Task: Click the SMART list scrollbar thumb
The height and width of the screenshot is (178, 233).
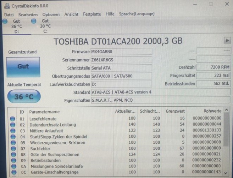Action: [226, 130]
